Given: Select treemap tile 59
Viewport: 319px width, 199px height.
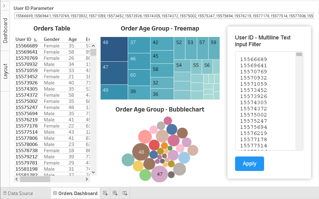Looking at the screenshot, I should click(214, 48).
